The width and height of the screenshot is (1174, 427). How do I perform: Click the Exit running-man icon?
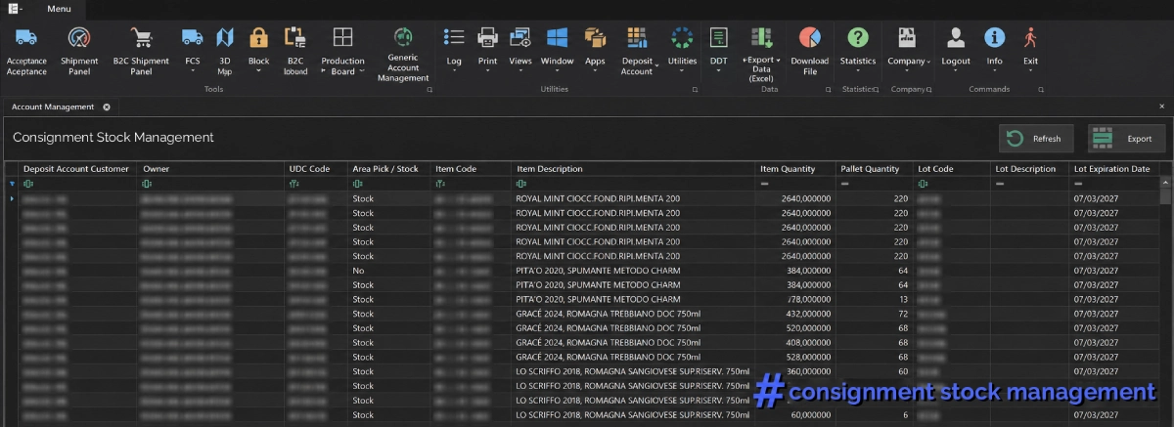[1030, 37]
